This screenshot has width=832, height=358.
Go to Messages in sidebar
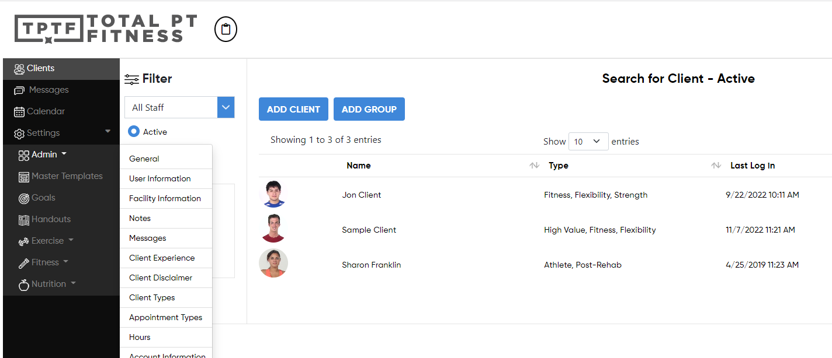point(61,90)
